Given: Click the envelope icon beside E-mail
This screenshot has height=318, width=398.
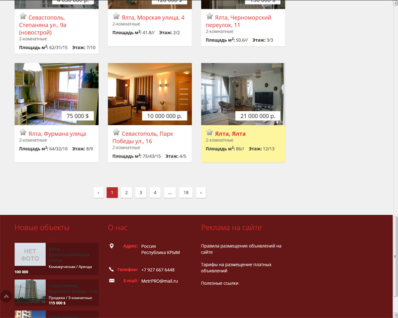Looking at the screenshot, I should click(x=111, y=281).
